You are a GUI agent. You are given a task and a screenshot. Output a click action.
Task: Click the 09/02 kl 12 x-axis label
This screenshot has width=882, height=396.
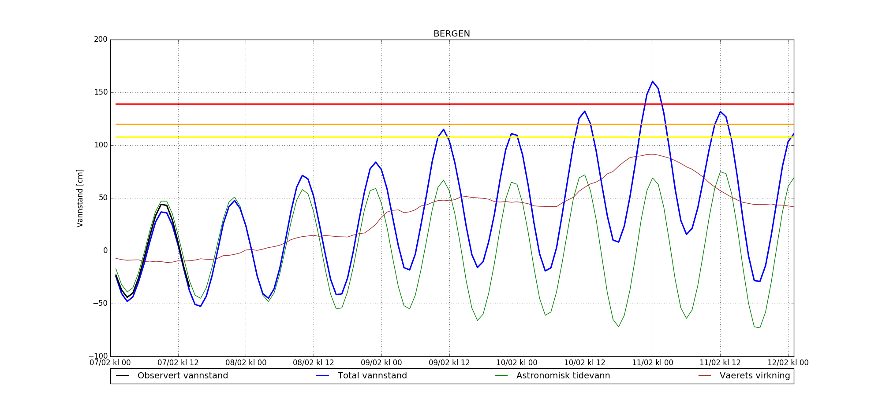[449, 363]
